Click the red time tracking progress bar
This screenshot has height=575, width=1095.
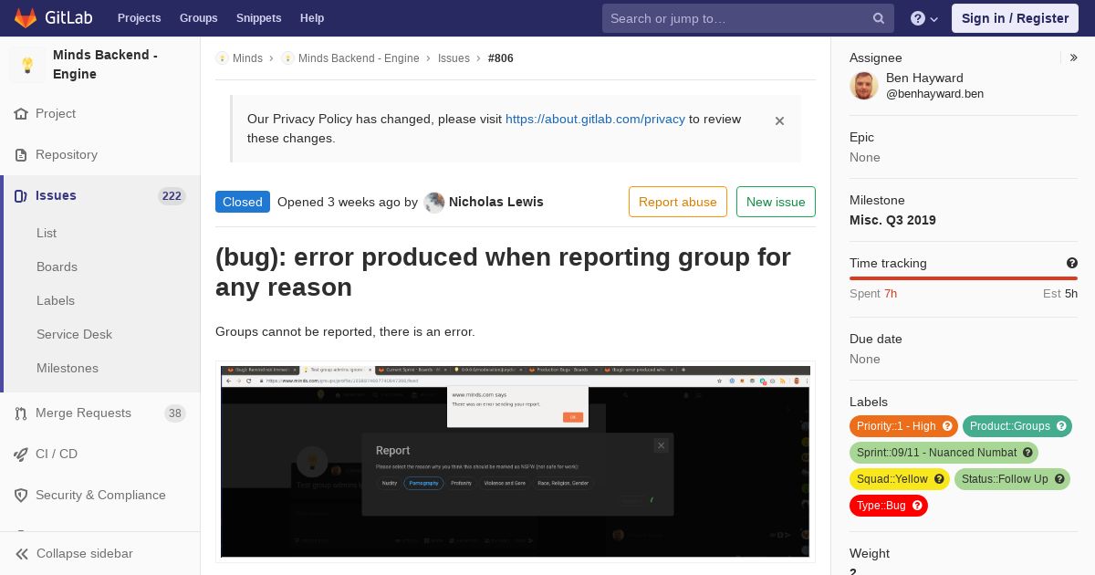pyautogui.click(x=964, y=278)
